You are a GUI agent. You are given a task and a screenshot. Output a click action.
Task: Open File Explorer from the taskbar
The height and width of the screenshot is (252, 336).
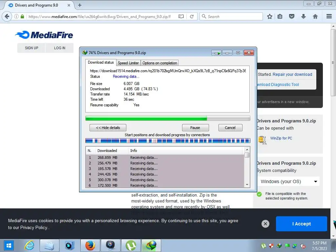pyautogui.click(x=50, y=245)
